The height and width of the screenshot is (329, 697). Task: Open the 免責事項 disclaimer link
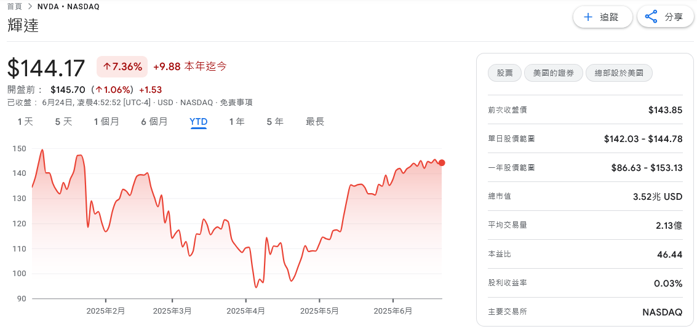(237, 102)
